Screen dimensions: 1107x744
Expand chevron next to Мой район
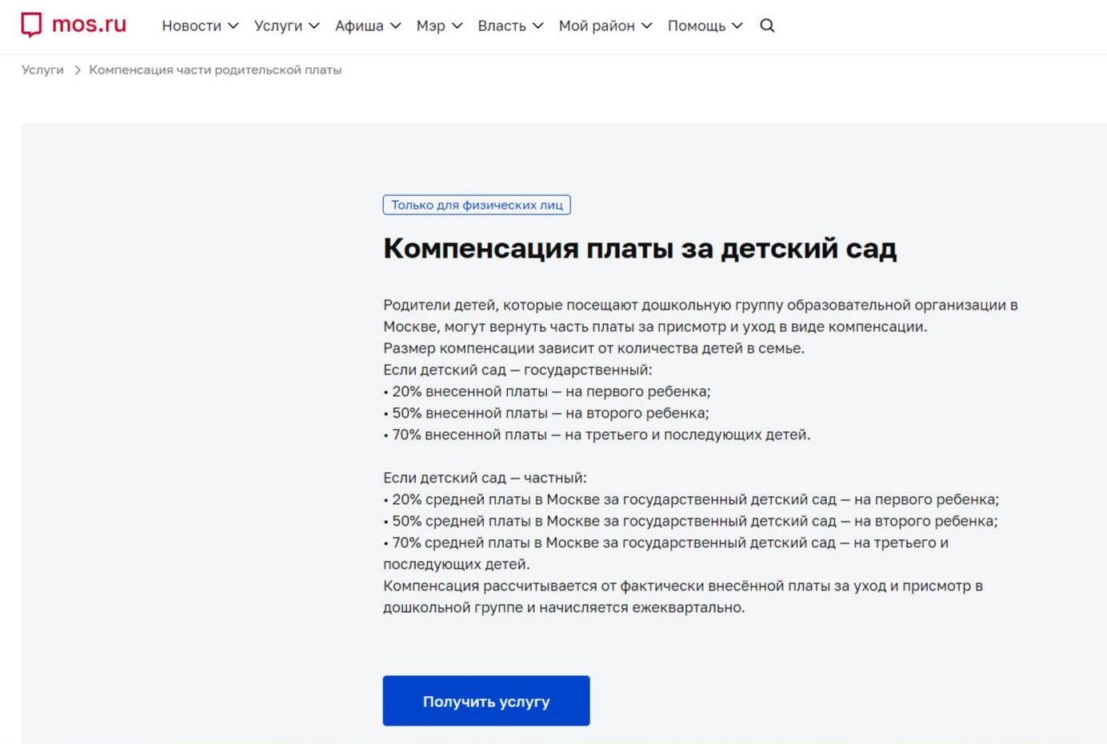pos(647,26)
